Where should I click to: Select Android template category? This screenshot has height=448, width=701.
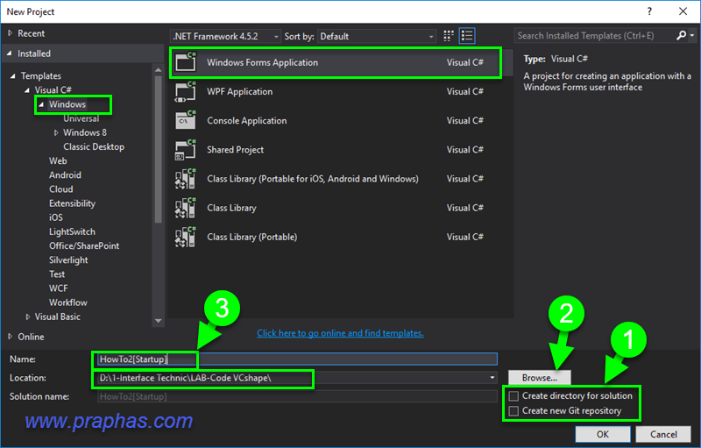65,175
